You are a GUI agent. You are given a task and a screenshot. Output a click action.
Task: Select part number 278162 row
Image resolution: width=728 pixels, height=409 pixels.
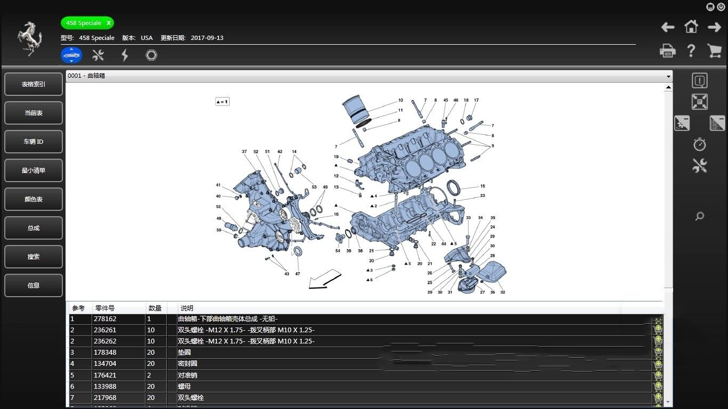(x=361, y=319)
